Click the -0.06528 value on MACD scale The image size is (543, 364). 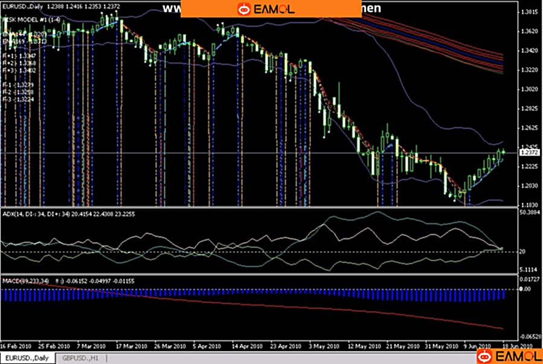pyautogui.click(x=530, y=337)
